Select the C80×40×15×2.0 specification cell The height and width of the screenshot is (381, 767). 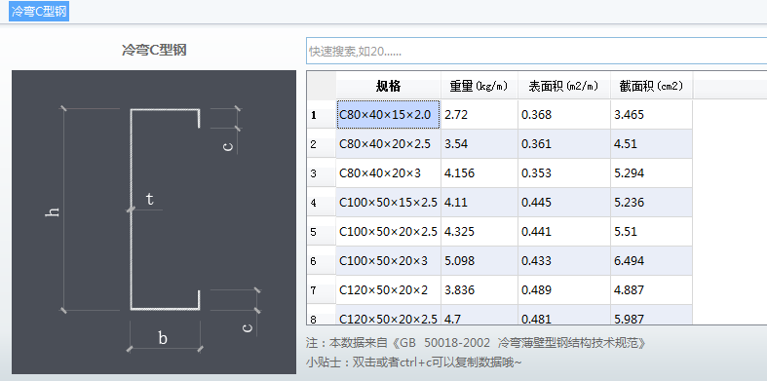click(389, 115)
